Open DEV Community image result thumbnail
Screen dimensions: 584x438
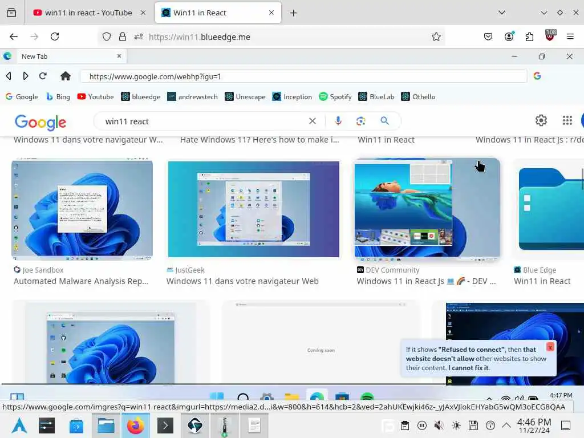[427, 209]
